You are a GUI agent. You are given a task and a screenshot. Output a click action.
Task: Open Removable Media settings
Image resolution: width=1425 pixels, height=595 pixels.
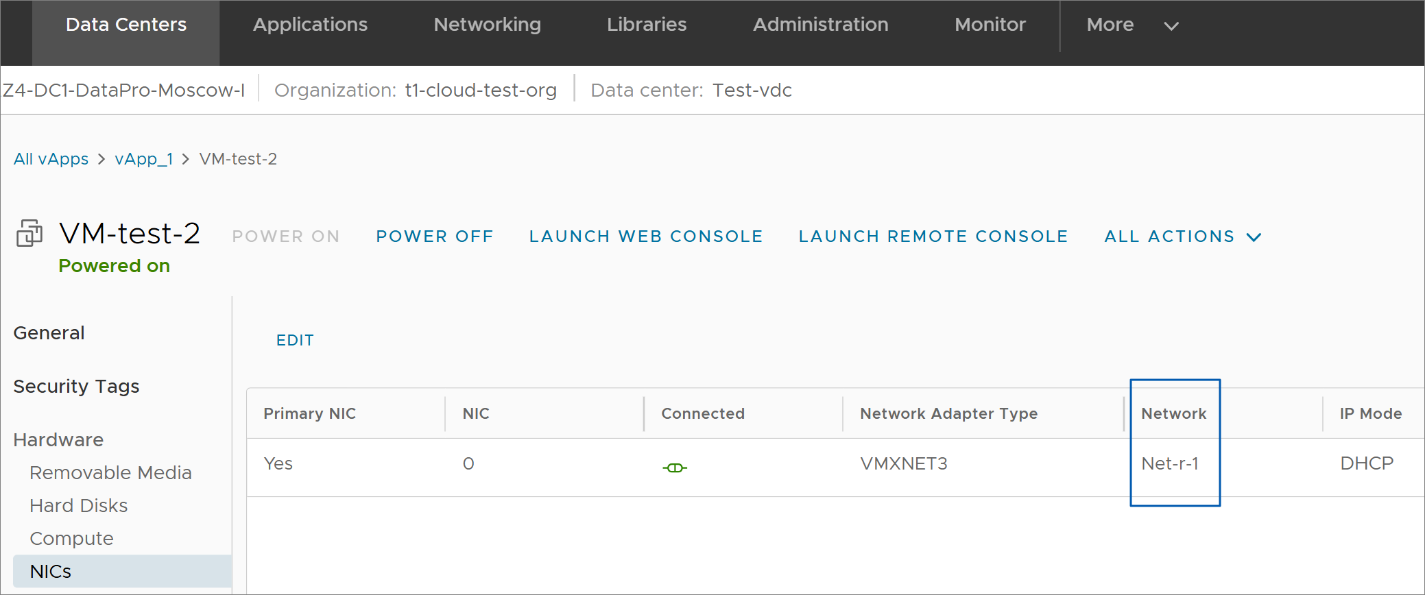point(110,473)
